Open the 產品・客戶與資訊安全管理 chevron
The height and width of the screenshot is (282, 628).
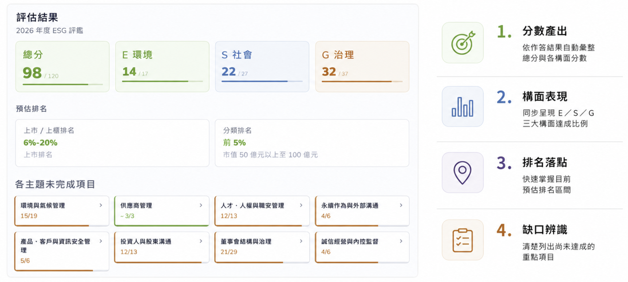[101, 241]
